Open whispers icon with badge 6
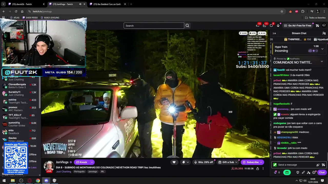Screen dimensions: 328x184 271,26
